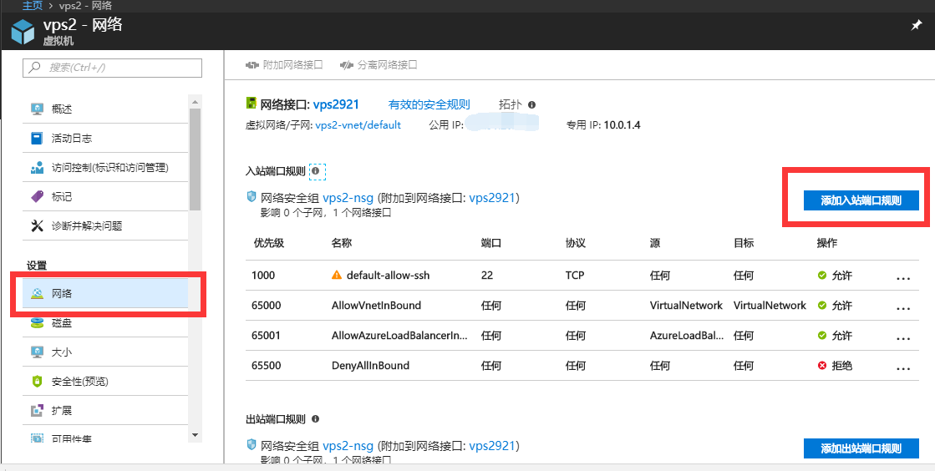Viewport: 935px width, 471px height.
Task: Click the search magnifier icon in the sidebar
Action: (x=35, y=68)
